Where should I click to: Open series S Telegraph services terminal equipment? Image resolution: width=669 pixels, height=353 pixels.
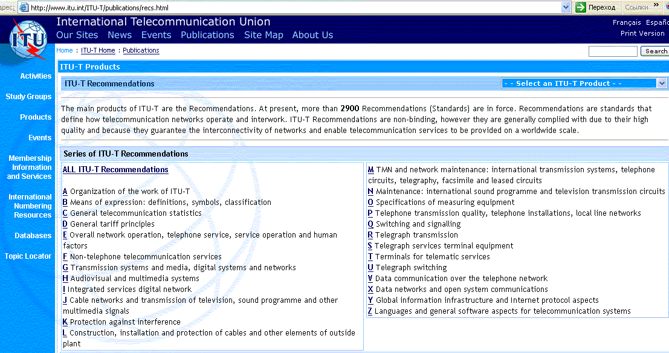coord(370,246)
